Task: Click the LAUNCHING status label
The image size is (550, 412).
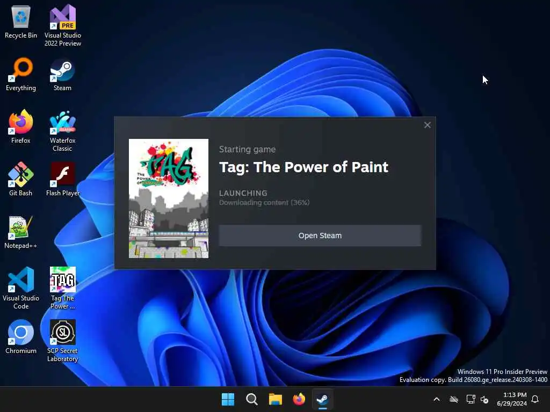Action: coord(243,193)
